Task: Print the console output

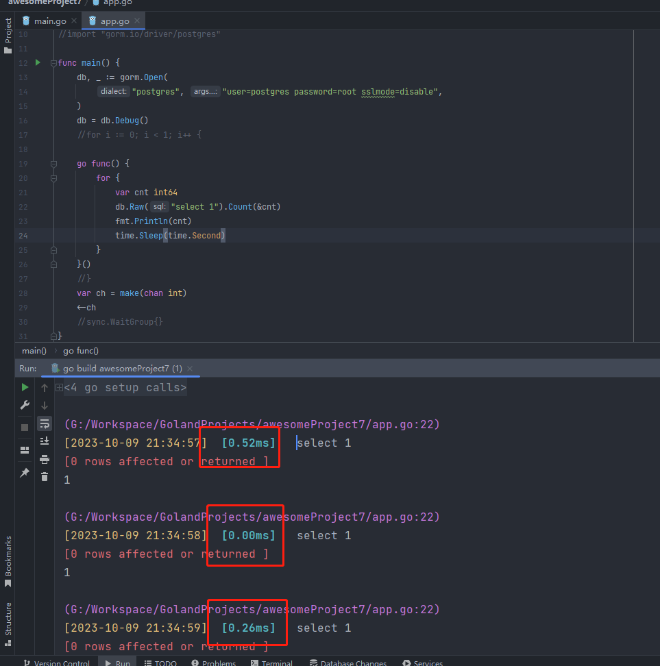Action: [45, 459]
